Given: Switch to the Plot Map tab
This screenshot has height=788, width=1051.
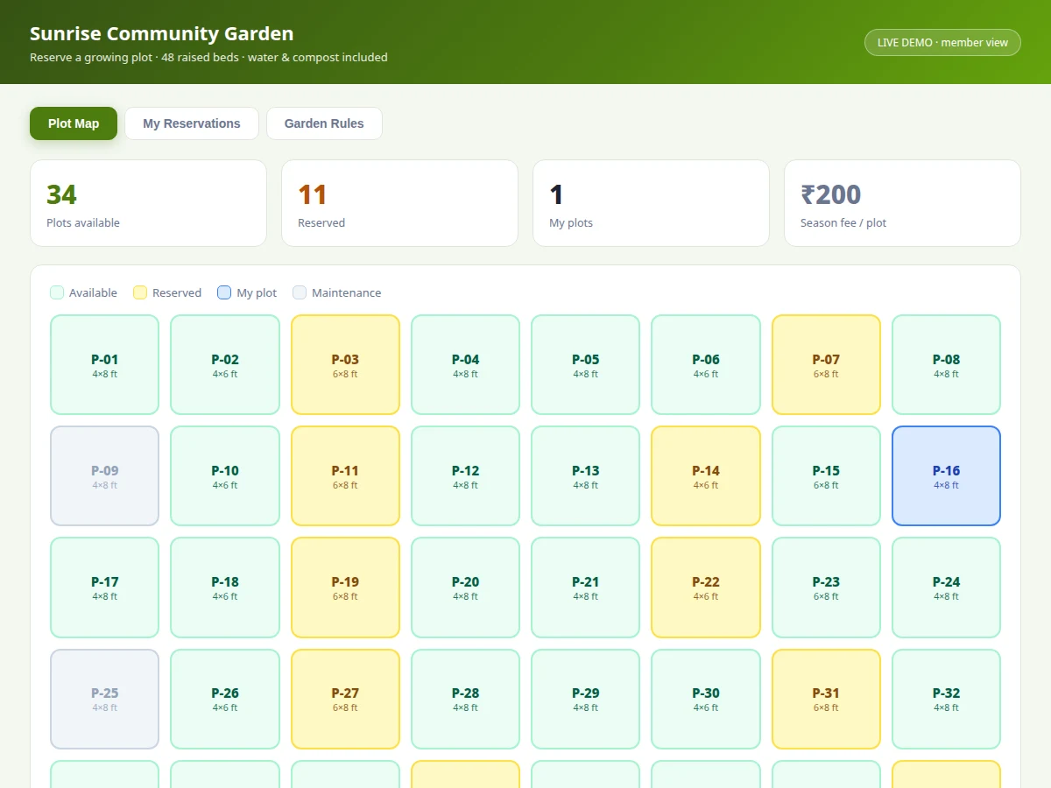Looking at the screenshot, I should point(74,123).
